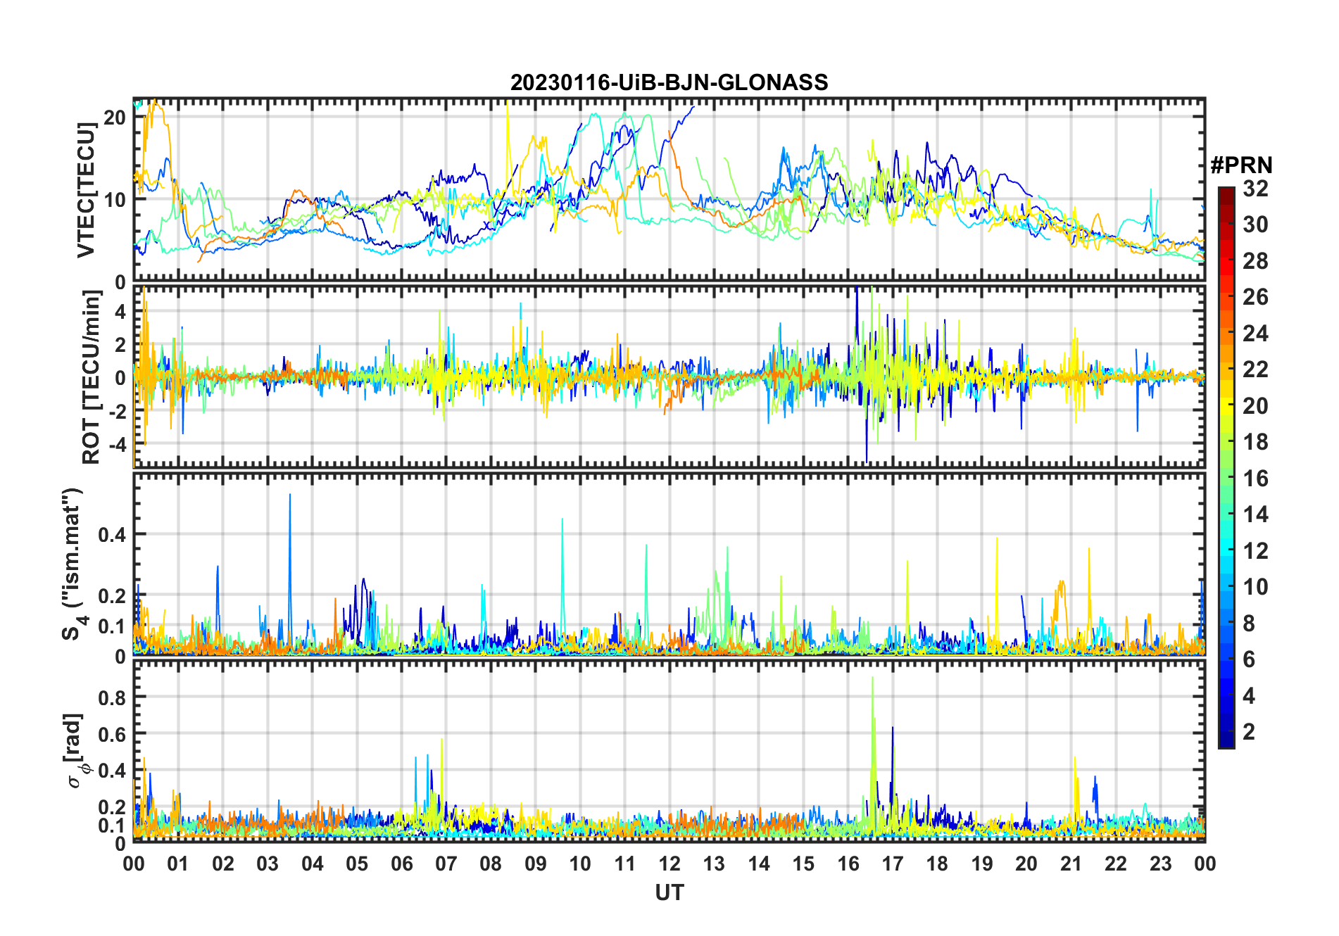Click the plot title 20230116-UiB-BJN-GLONASS

click(x=669, y=82)
